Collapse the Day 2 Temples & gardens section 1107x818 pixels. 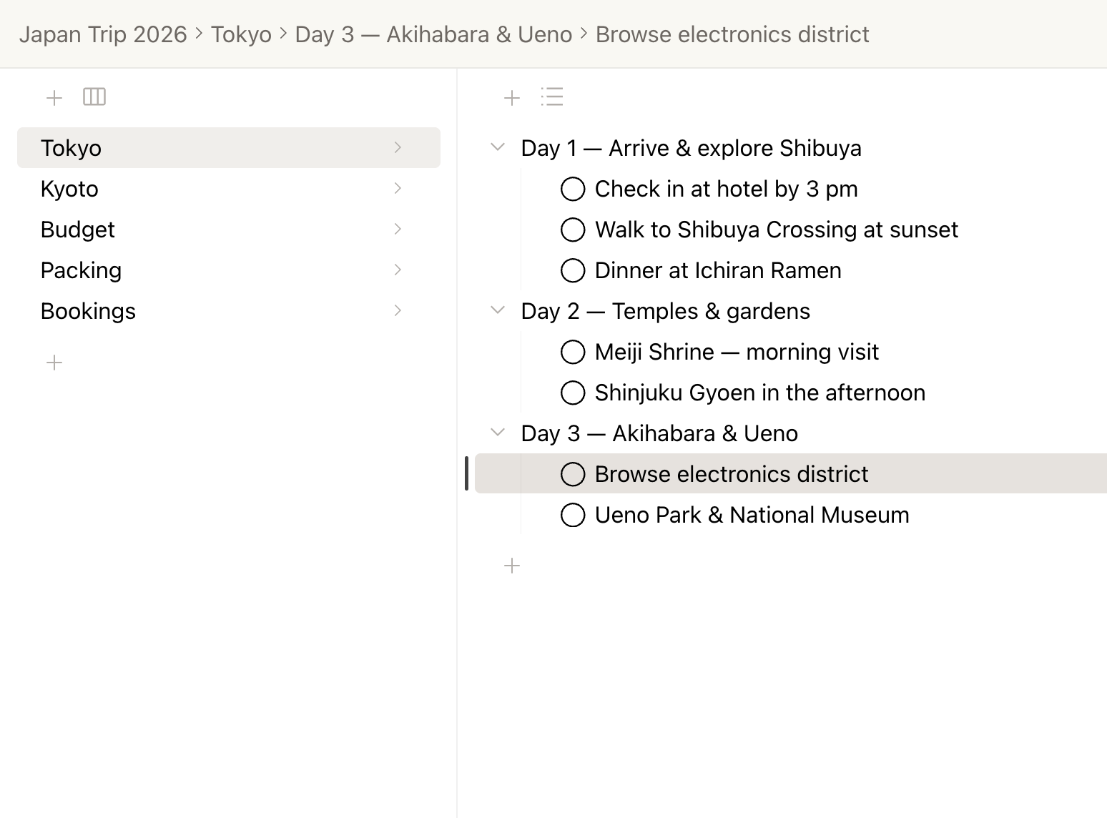click(x=498, y=311)
